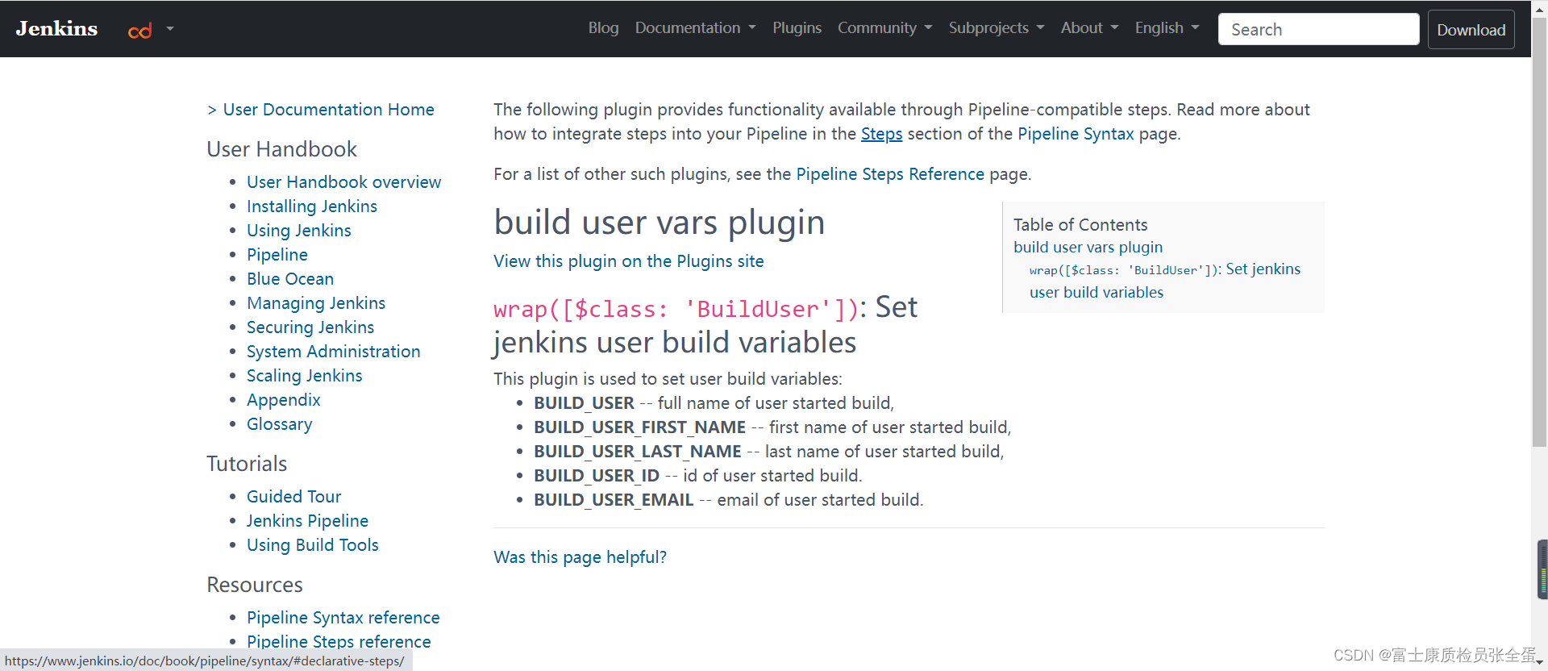Click the Download button
Screen dimensions: 1548x671
pos(1471,30)
